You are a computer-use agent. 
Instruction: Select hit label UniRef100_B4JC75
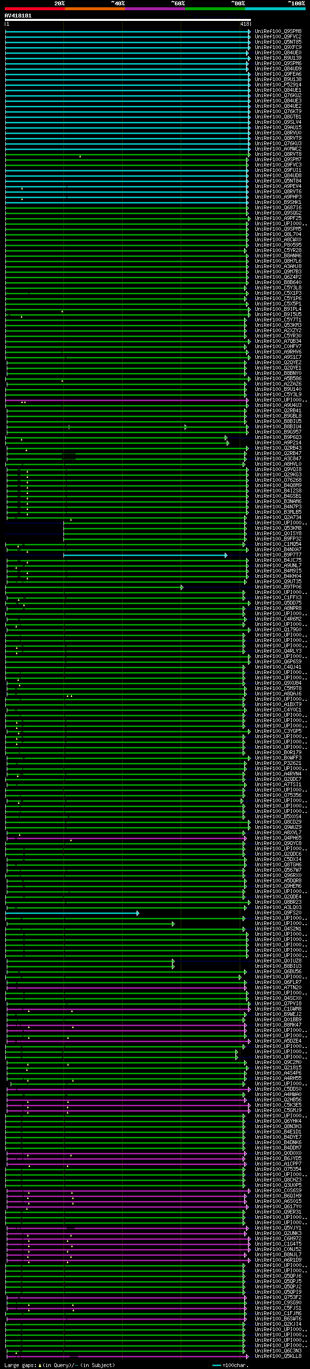[278, 560]
